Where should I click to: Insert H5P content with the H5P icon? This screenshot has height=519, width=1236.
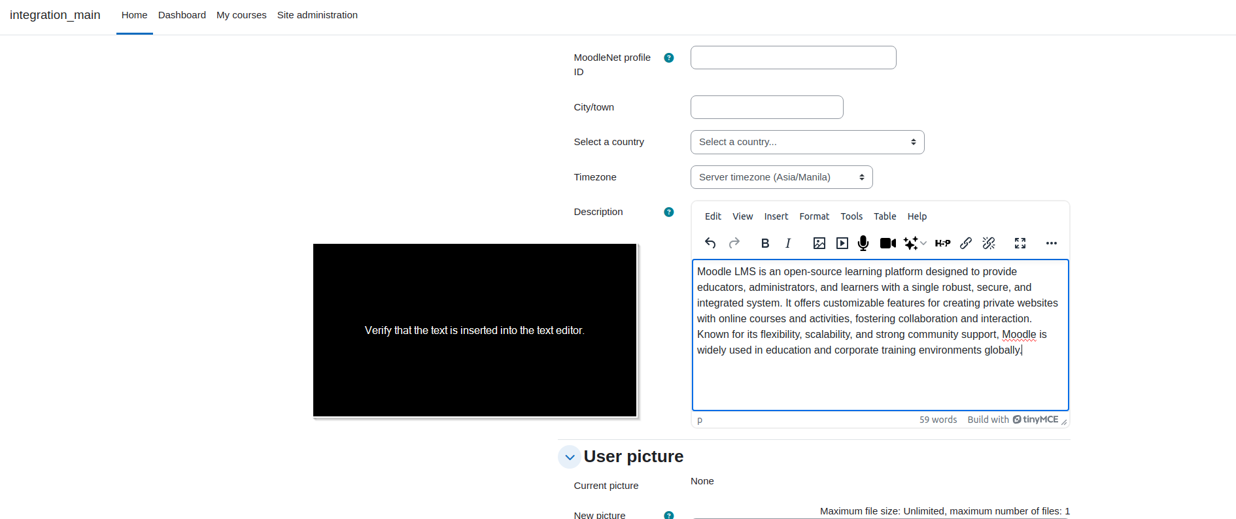click(942, 243)
